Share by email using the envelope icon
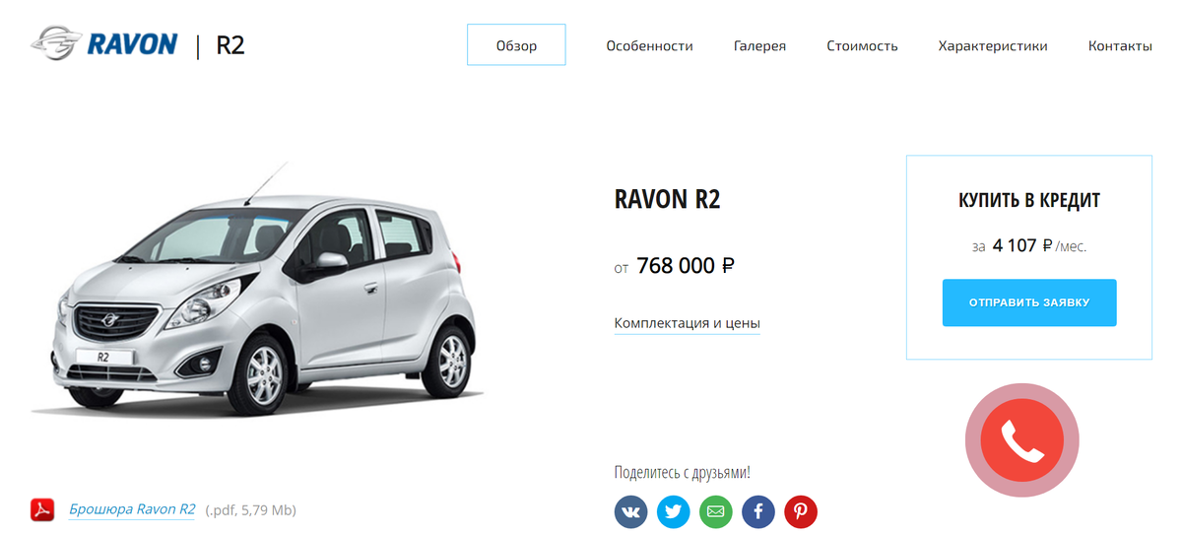1182x536 pixels. click(716, 511)
